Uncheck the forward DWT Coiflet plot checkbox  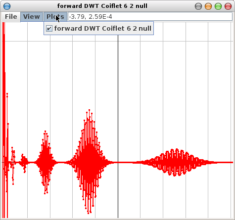coord(49,29)
